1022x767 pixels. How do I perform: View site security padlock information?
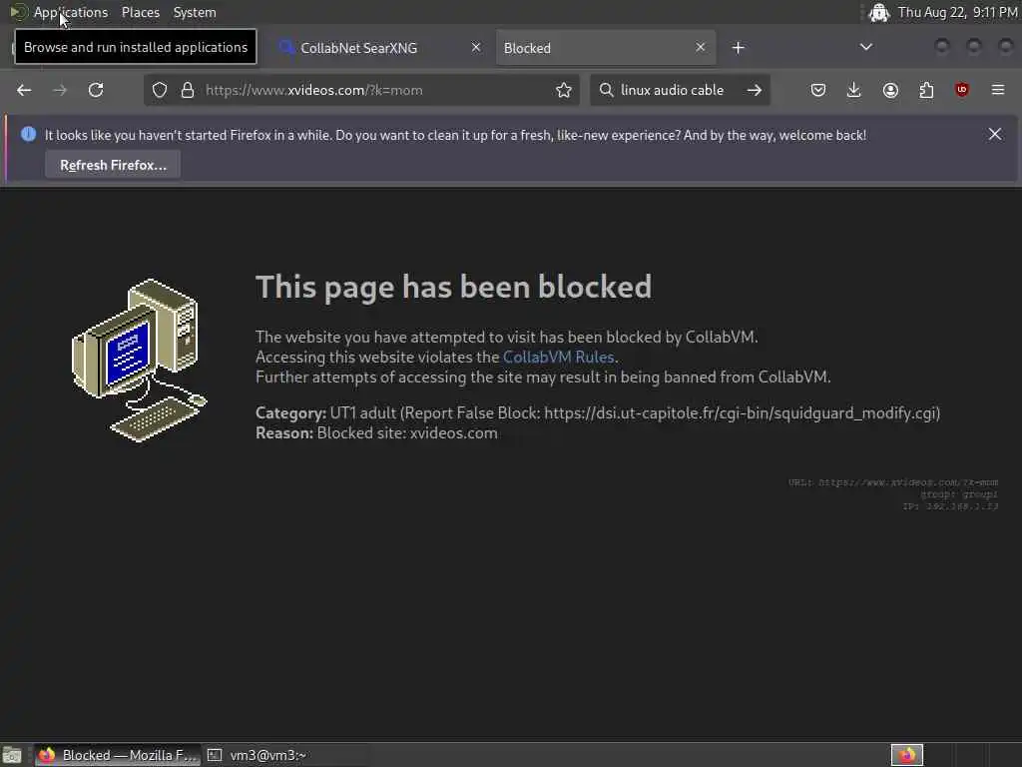188,90
